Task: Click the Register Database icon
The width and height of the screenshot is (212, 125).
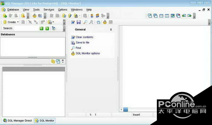Action: click(x=23, y=16)
